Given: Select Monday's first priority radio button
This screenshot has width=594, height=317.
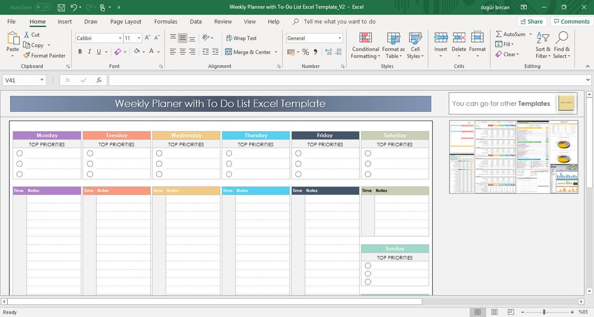Looking at the screenshot, I should [20, 153].
